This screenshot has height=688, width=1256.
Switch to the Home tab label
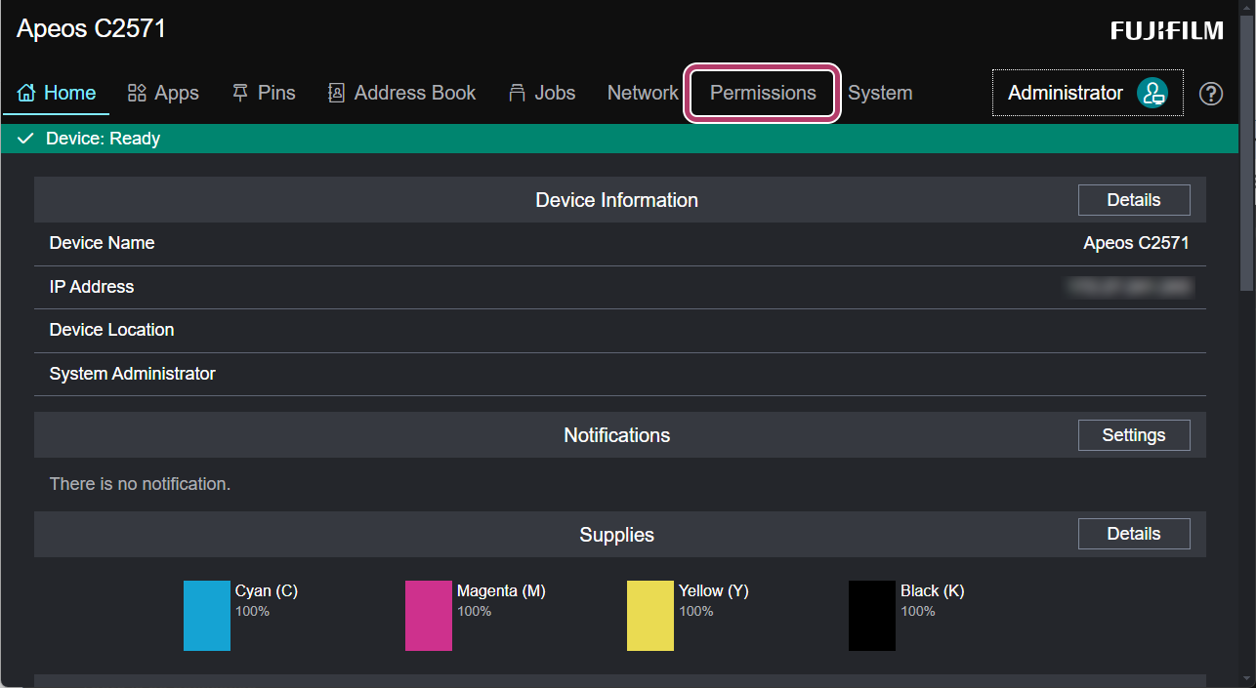coord(70,93)
